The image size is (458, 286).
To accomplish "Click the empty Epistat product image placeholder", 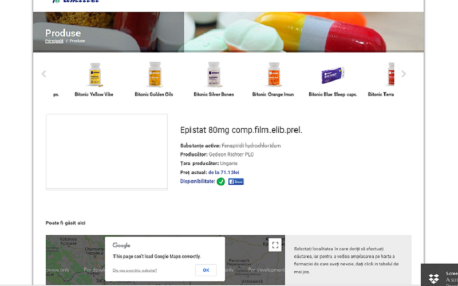I will point(106,152).
